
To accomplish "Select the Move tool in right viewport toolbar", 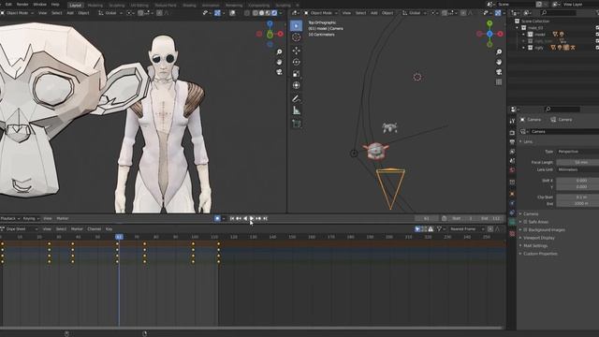I will [296, 51].
